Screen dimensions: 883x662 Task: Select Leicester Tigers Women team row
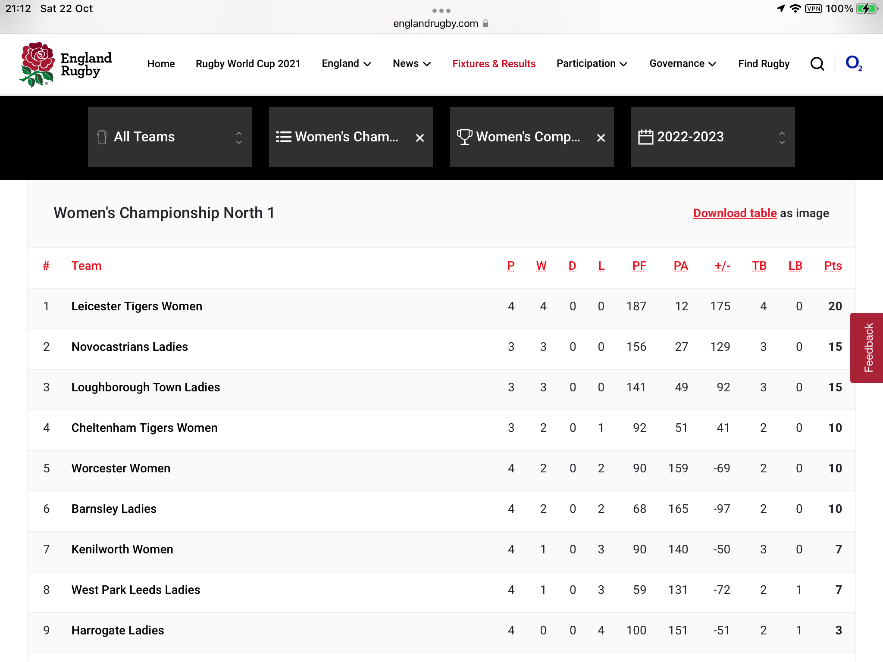(x=441, y=306)
